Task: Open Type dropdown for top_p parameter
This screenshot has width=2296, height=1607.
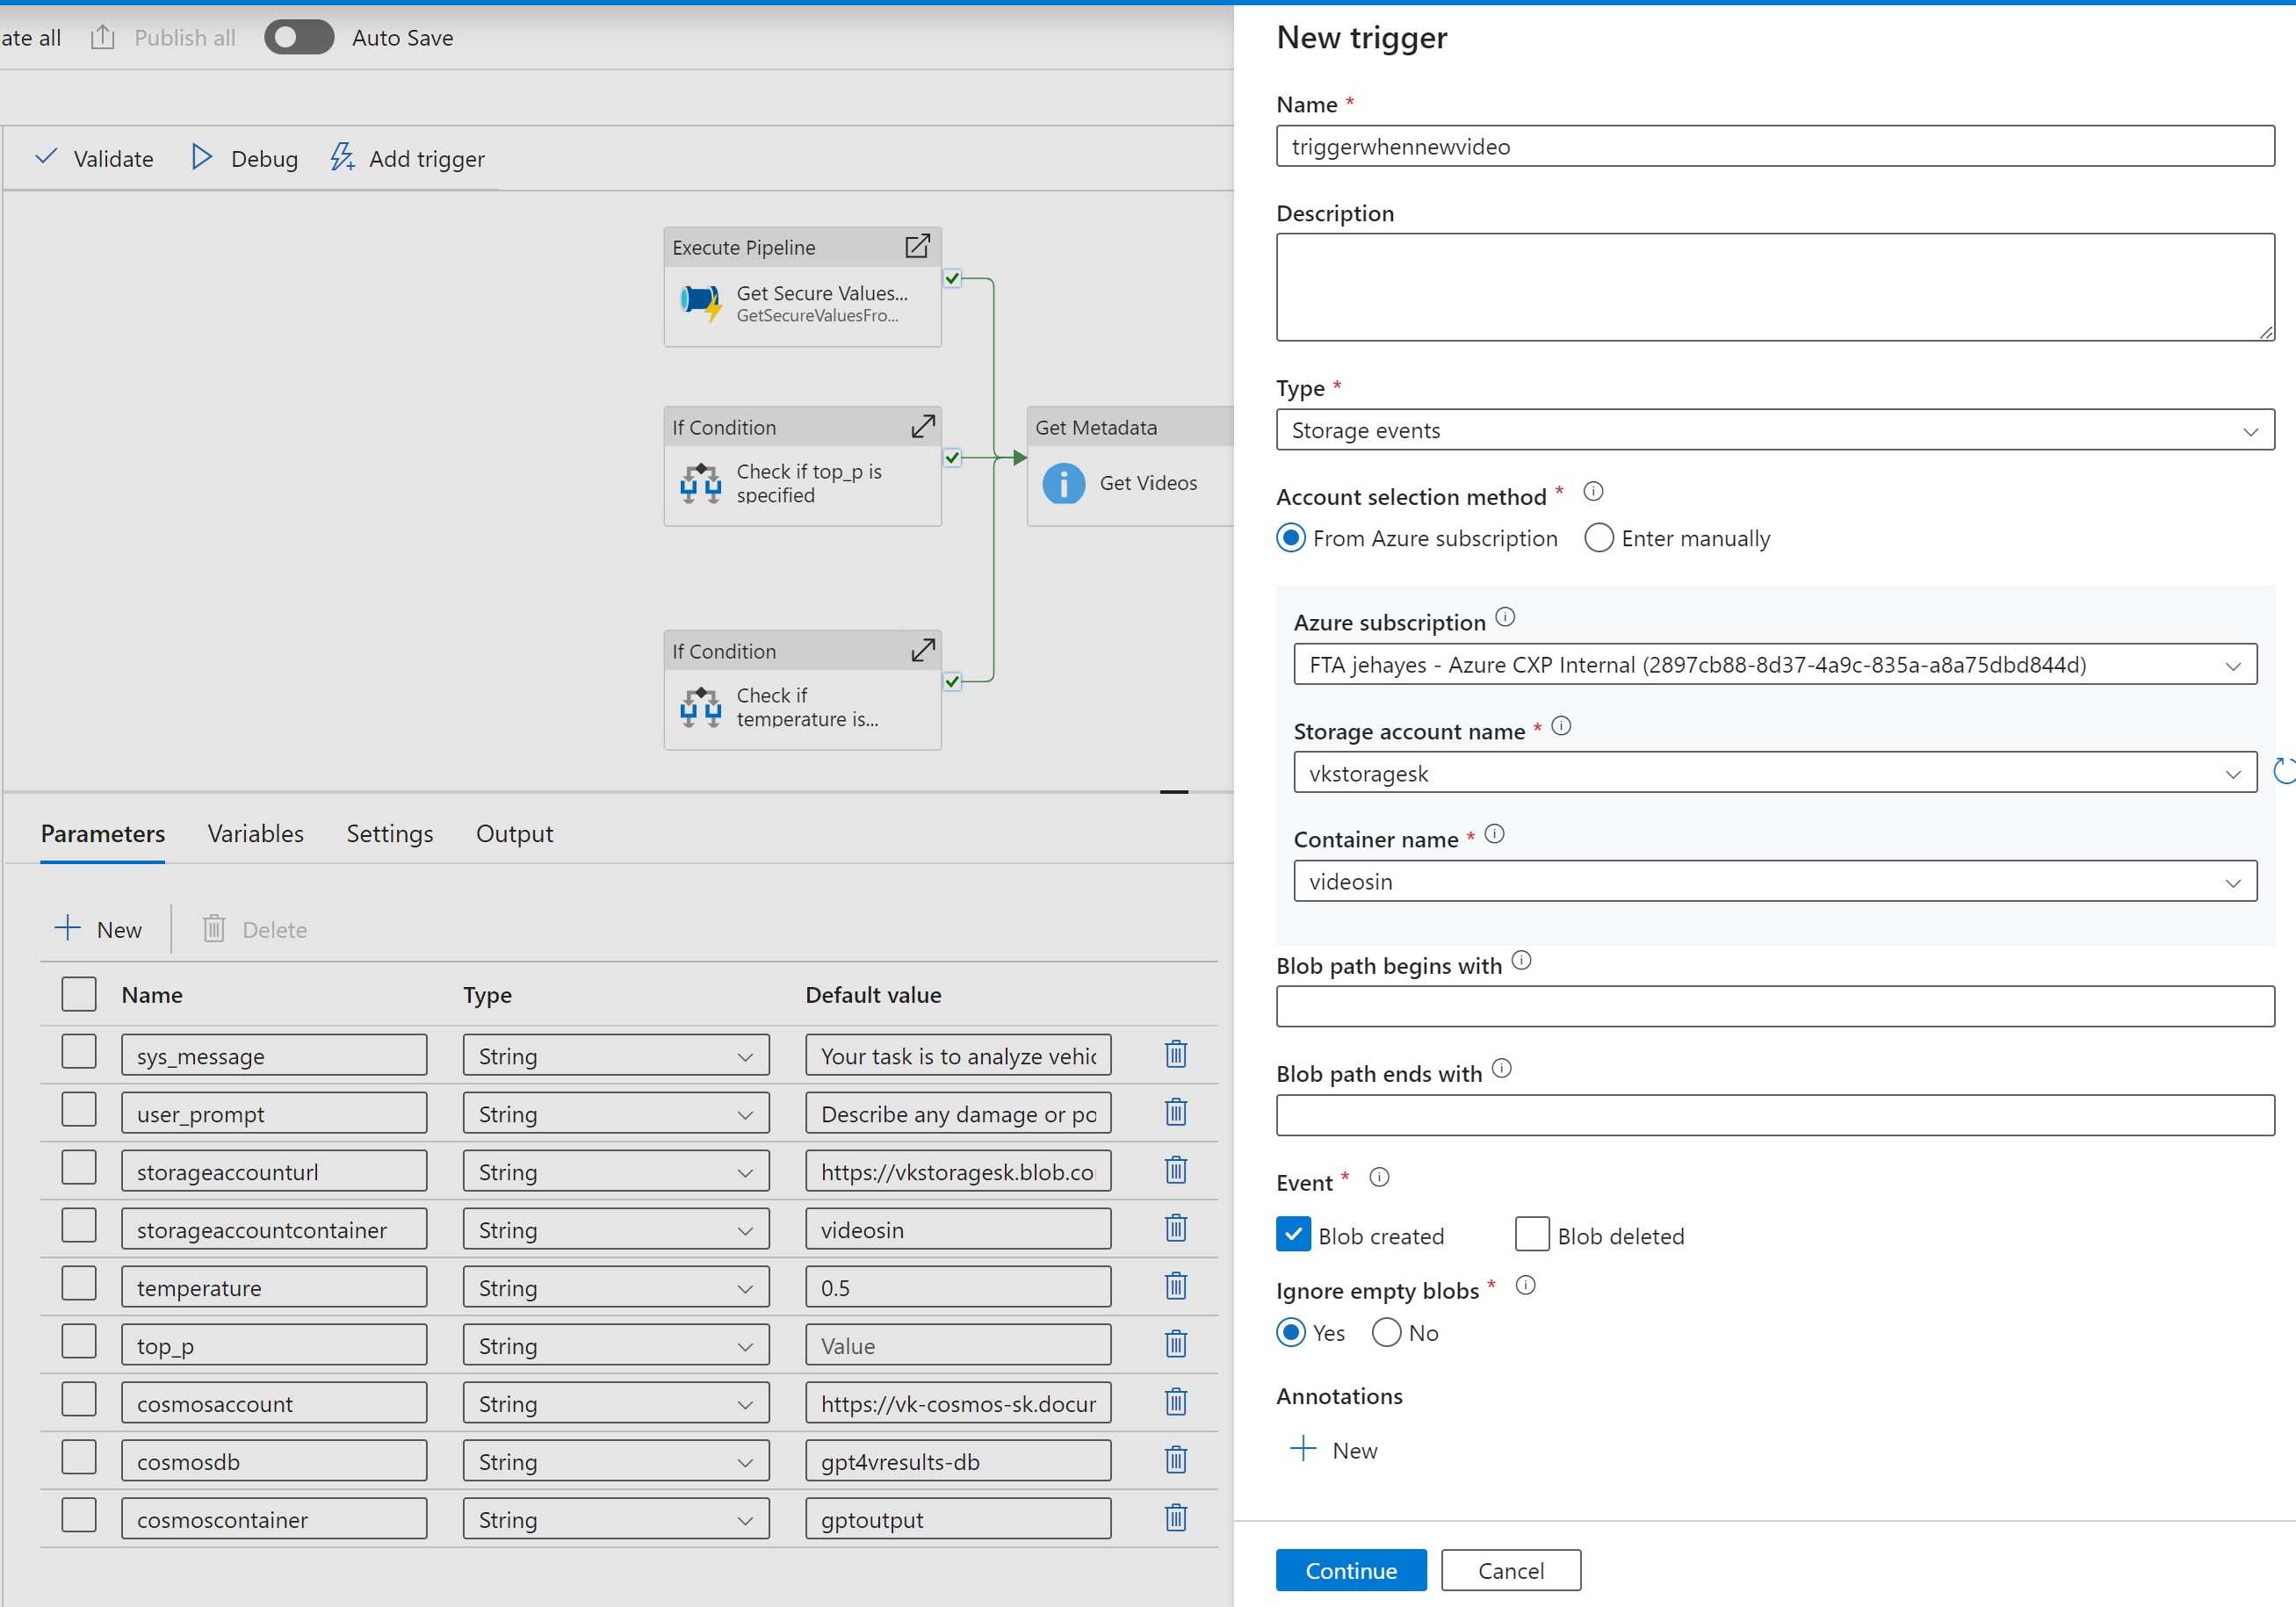Action: pyautogui.click(x=616, y=1346)
